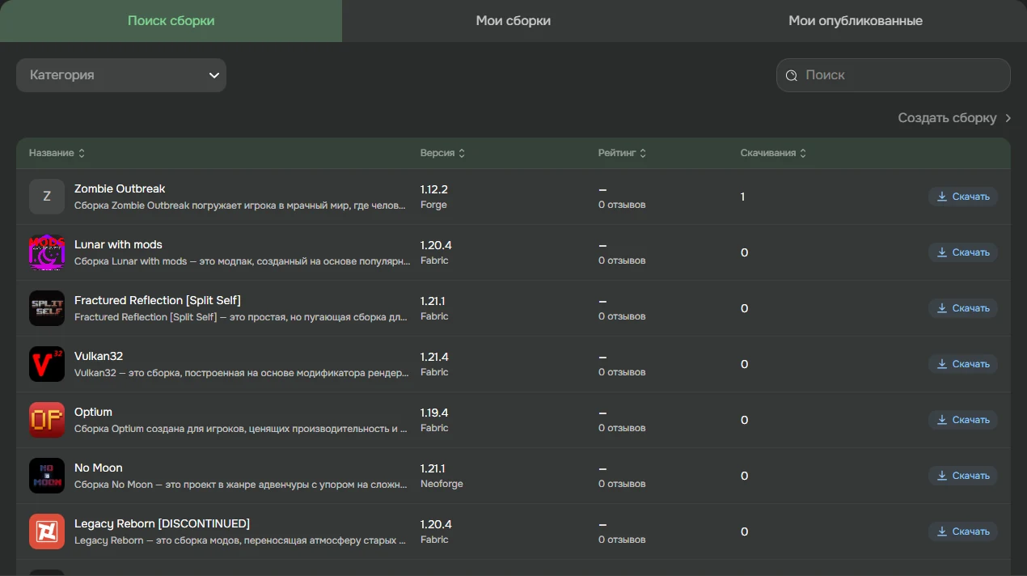Open the Zombie Outbreak modpack icon

coord(47,197)
